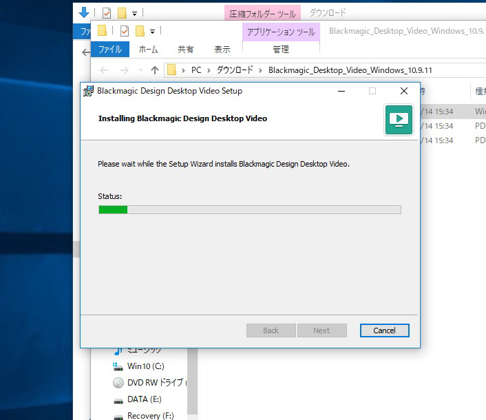Click the back arrow in front Explorer

point(104,70)
